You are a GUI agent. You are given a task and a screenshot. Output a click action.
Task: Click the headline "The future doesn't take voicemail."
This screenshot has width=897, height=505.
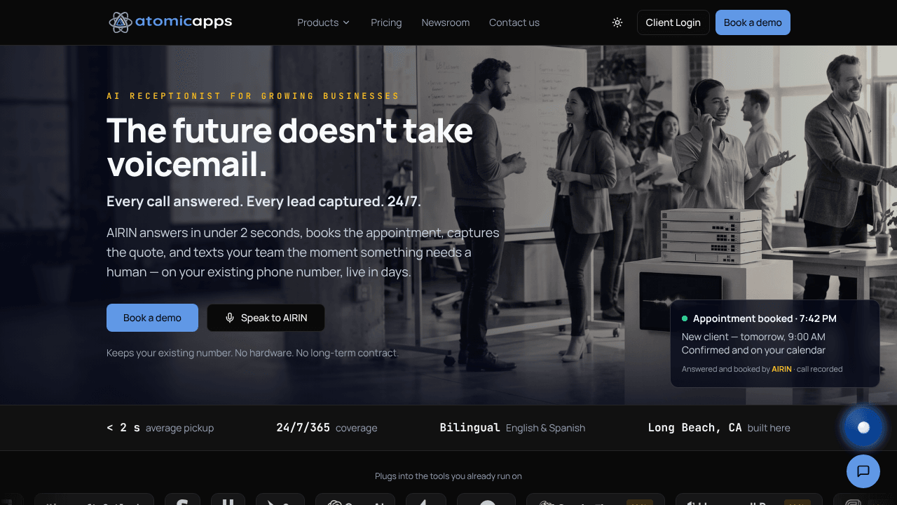point(289,147)
